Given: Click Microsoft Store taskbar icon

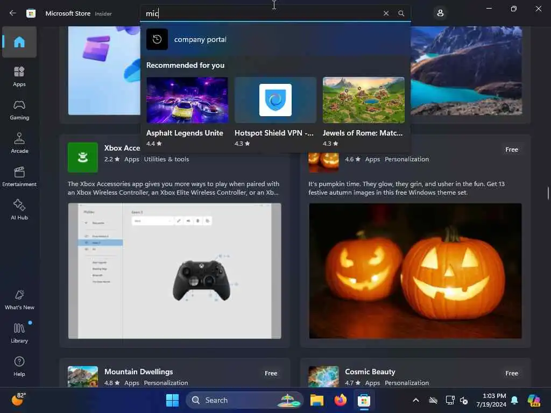Looking at the screenshot, I should pyautogui.click(x=364, y=400).
